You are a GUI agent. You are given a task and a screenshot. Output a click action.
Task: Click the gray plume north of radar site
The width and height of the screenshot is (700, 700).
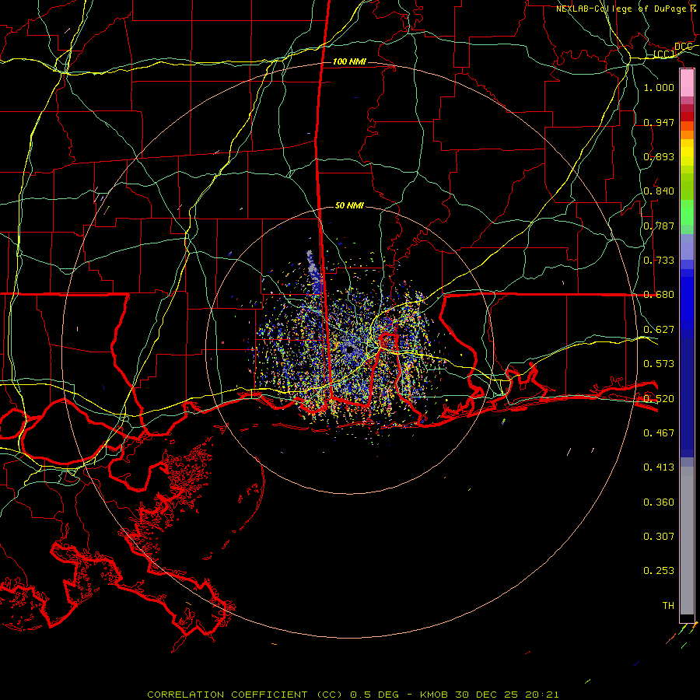[313, 271]
